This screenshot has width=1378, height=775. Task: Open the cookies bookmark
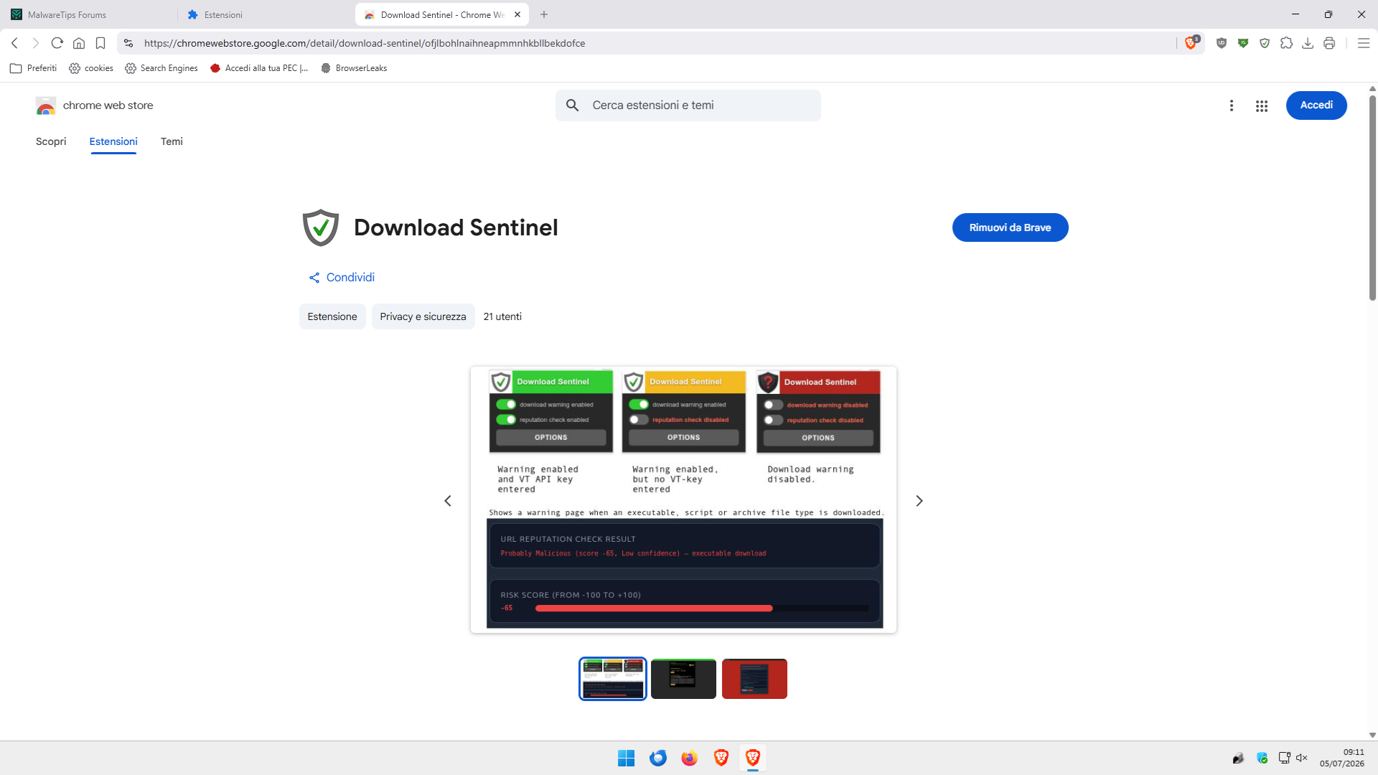[91, 68]
